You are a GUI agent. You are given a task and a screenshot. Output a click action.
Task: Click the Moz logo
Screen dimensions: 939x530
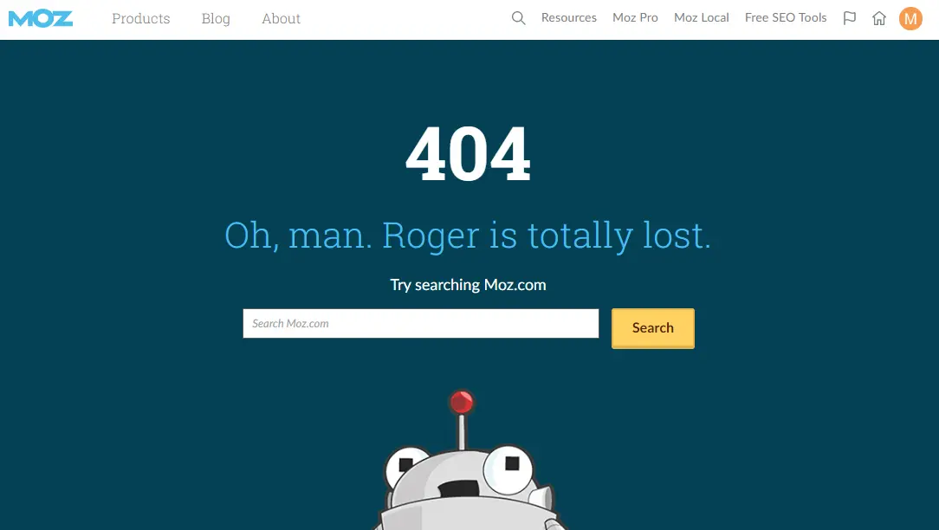[41, 18]
